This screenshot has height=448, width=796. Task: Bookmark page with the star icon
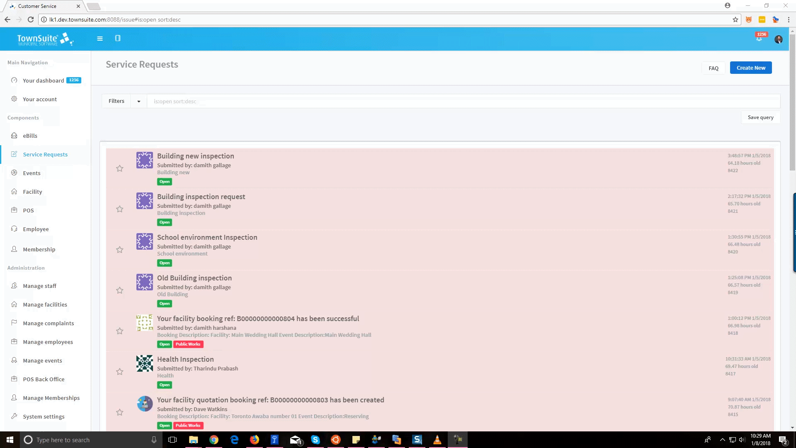click(735, 19)
